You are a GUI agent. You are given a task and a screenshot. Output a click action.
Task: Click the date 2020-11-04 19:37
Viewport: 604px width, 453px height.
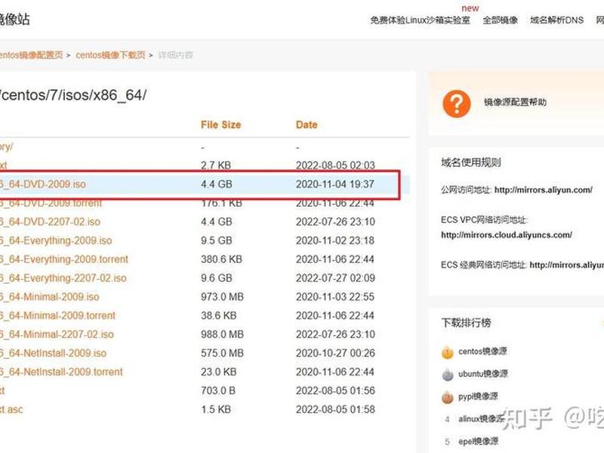(x=335, y=184)
